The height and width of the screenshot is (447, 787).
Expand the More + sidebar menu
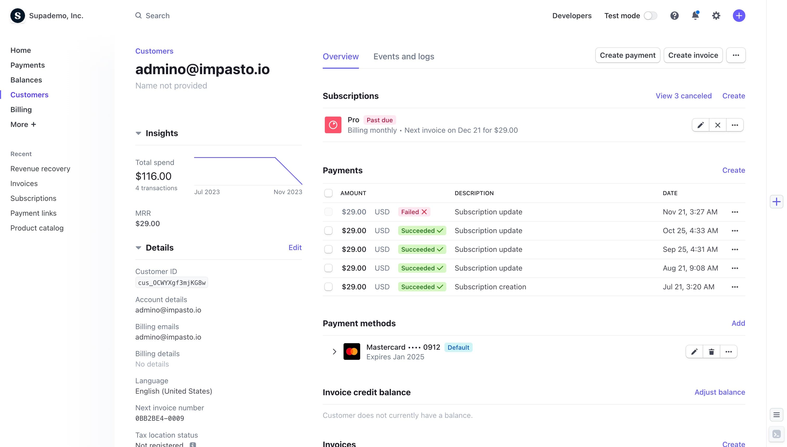coord(23,124)
